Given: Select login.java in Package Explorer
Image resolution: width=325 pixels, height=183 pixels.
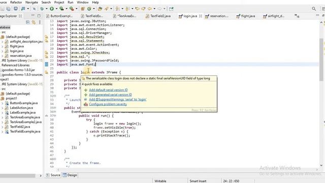Looking at the screenshot, I should point(17,51).
